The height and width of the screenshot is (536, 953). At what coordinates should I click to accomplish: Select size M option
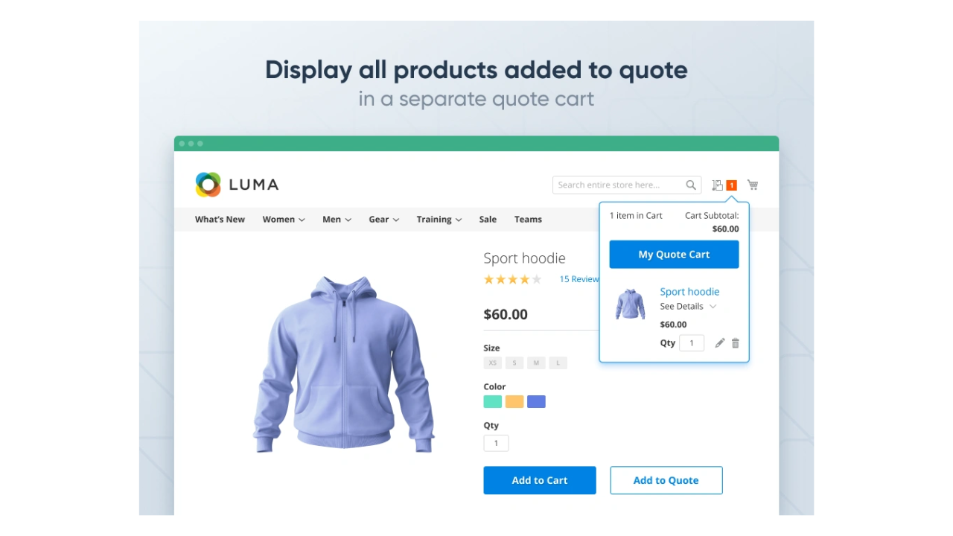(x=537, y=363)
